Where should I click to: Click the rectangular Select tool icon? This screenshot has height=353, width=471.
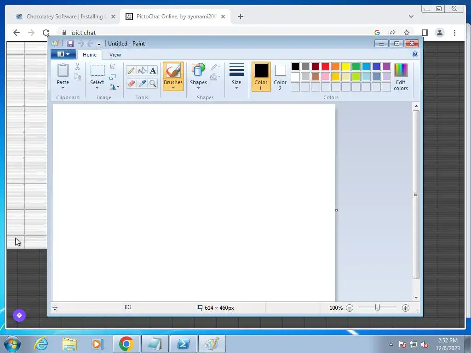pos(98,71)
